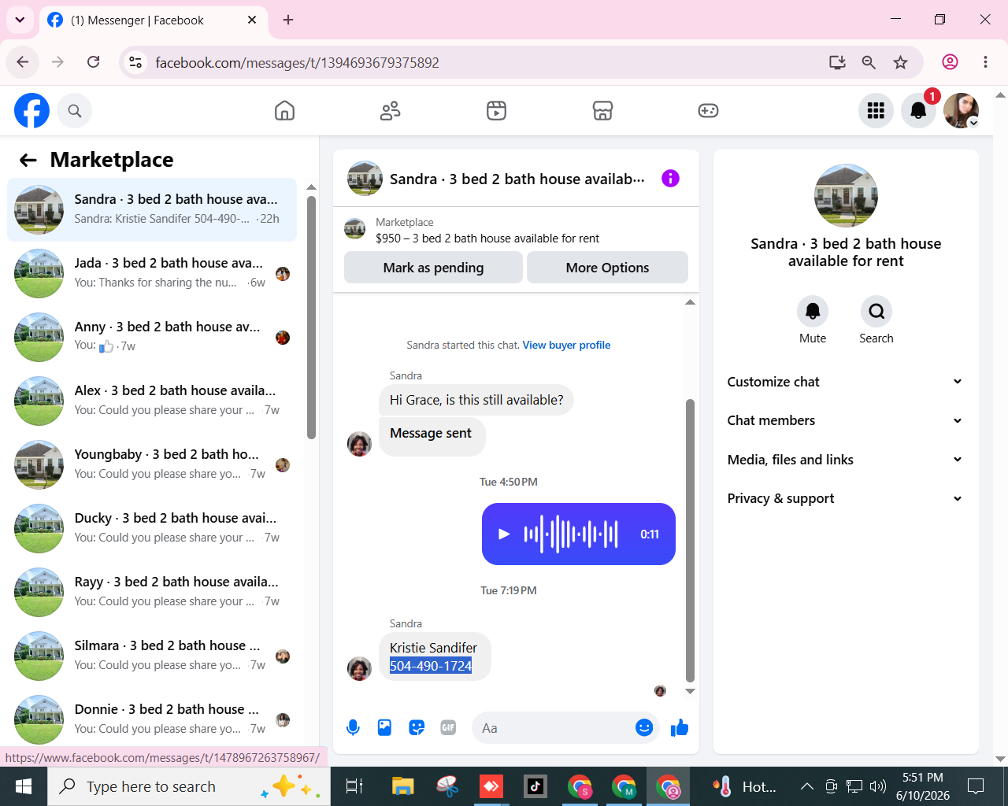Open Windows Task View icon

coord(354,786)
